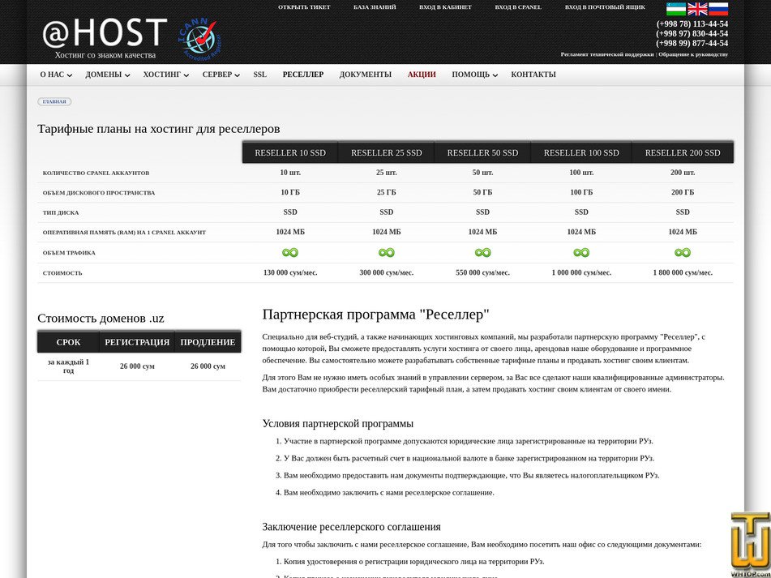771x578 pixels.
Task: Select the British flag language icon
Action: (x=697, y=8)
